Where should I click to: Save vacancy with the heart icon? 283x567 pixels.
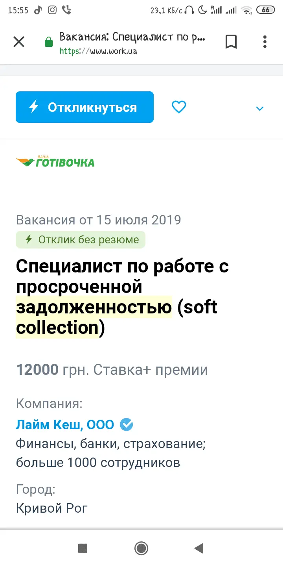click(x=179, y=107)
